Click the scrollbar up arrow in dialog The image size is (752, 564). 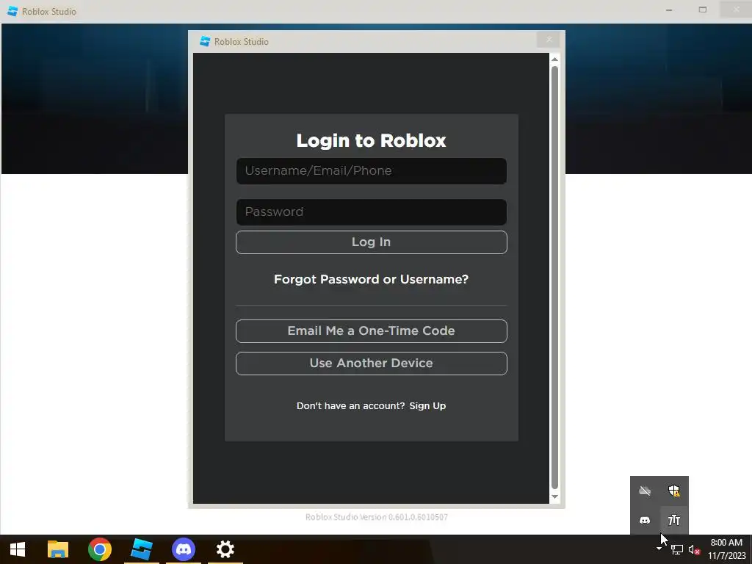555,59
